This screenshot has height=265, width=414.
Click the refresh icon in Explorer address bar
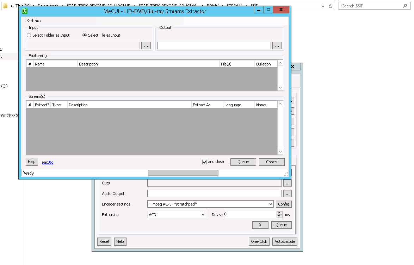(330, 6)
